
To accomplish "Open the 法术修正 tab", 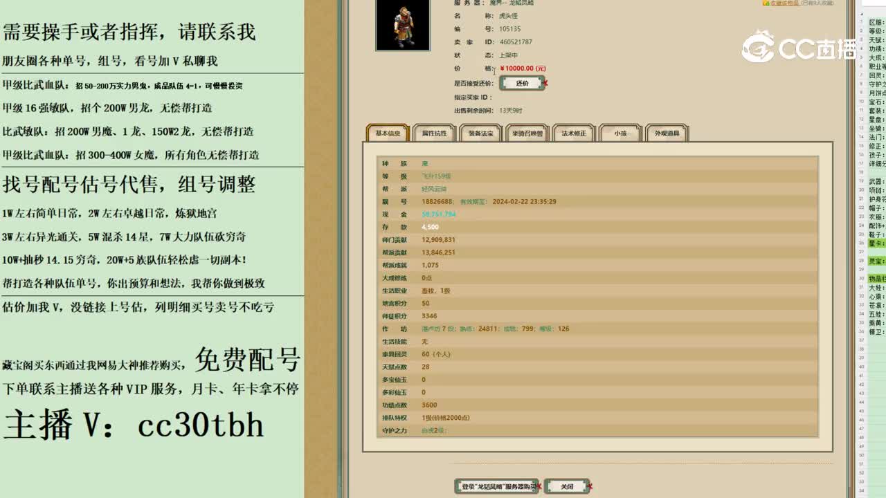I will 574,133.
